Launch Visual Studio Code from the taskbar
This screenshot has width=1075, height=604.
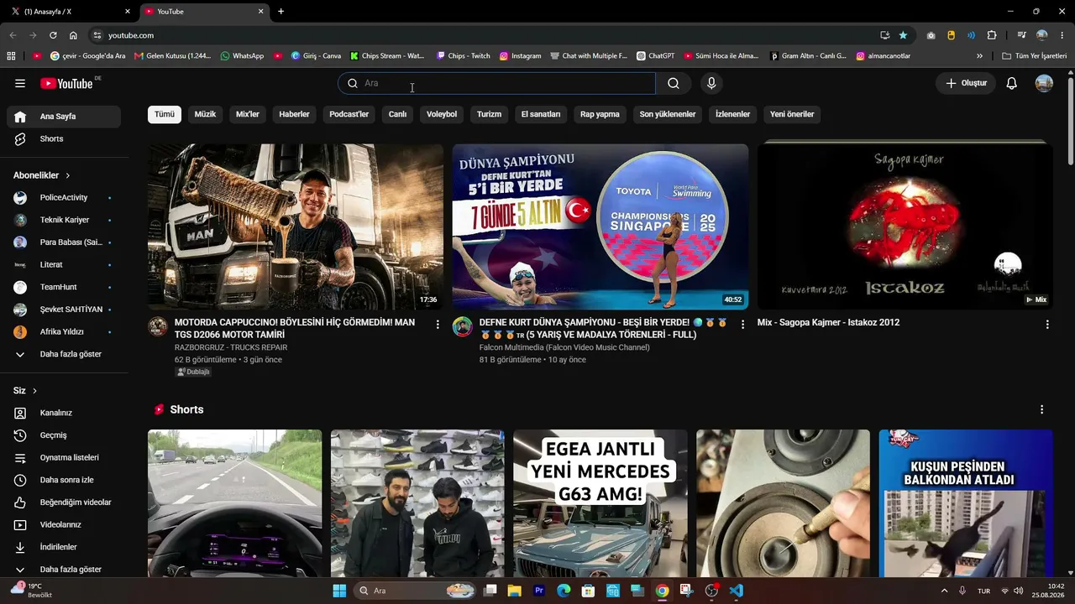coord(737,591)
